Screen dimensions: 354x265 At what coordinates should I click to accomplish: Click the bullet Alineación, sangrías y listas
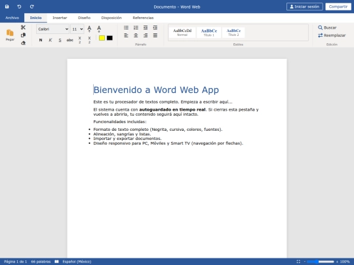(122, 134)
